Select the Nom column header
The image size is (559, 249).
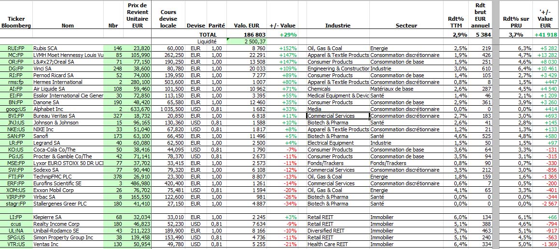[68, 26]
